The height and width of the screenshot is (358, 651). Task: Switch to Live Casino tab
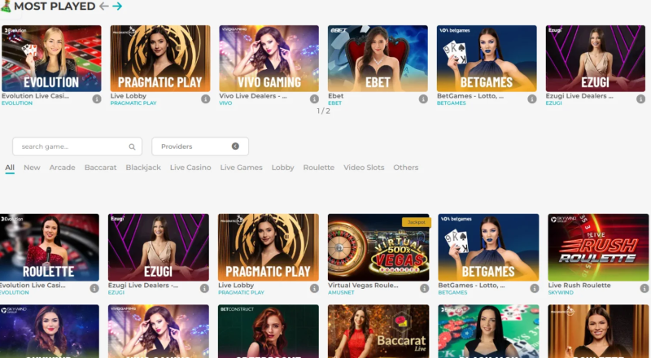point(190,168)
